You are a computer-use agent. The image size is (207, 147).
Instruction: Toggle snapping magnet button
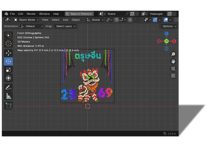pos(116,20)
